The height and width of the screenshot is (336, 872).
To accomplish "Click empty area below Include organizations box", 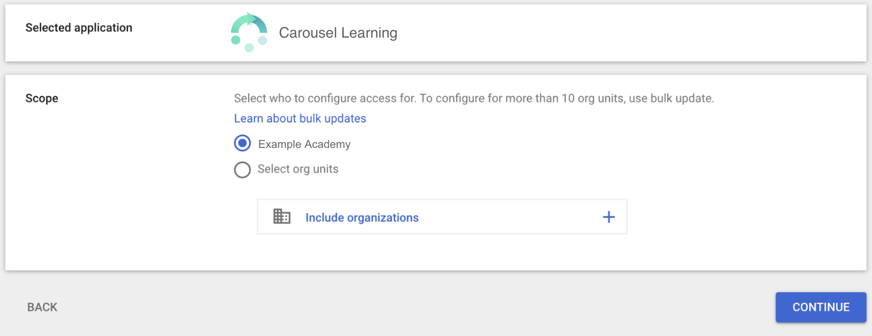I will tap(442, 252).
